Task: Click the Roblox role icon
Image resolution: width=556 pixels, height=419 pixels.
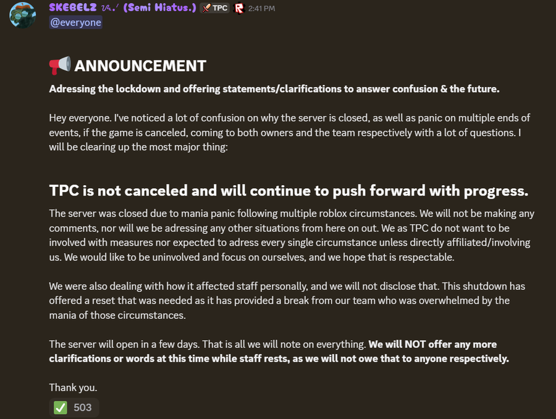Action: 239,9
